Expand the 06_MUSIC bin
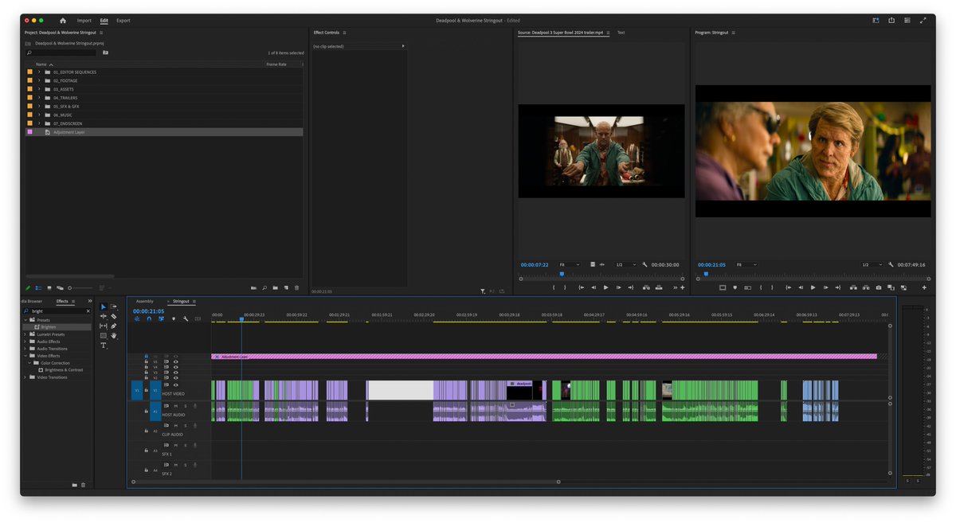 [x=38, y=115]
